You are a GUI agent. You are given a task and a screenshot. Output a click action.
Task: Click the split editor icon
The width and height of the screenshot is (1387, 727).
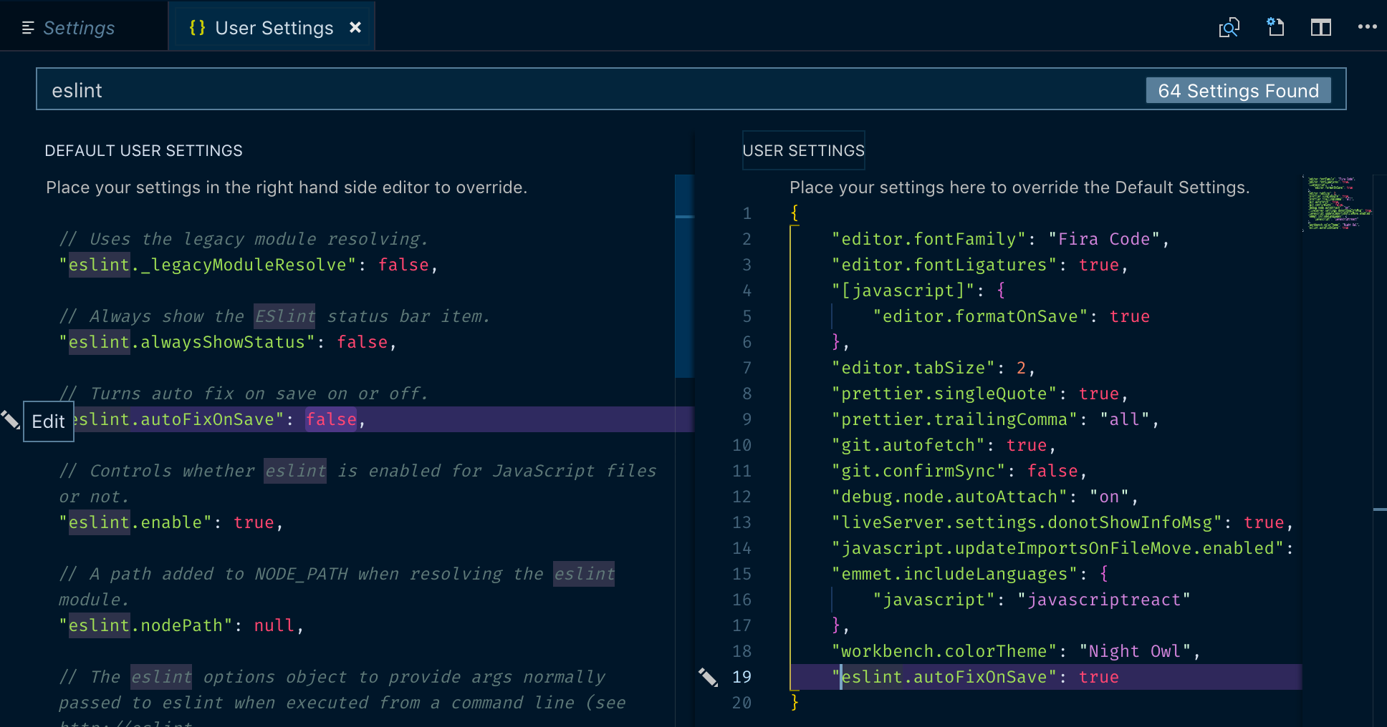point(1321,27)
